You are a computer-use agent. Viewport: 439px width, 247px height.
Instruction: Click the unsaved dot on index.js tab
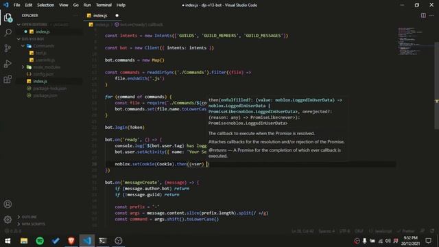click(x=117, y=15)
